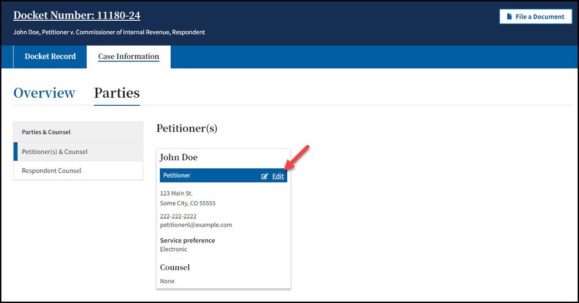Image resolution: width=579 pixels, height=303 pixels.
Task: Open the Edit link for Petitioner
Action: 278,176
